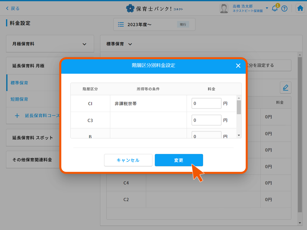Click the user profile avatar
This screenshot has width=307, height=230.
click(224, 8)
